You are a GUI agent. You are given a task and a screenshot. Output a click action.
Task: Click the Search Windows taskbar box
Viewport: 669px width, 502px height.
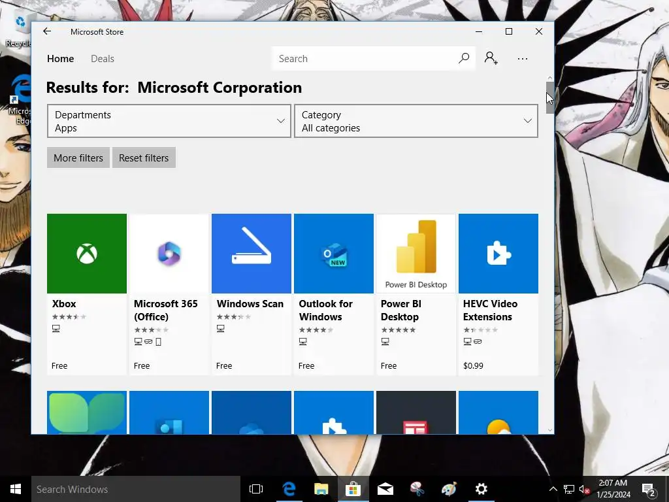136,489
